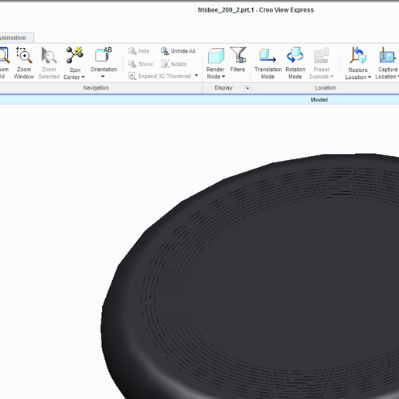Viewport: 399px width, 399px height.
Task: Open the Preset Explode dropdown arrow
Action: (332, 77)
